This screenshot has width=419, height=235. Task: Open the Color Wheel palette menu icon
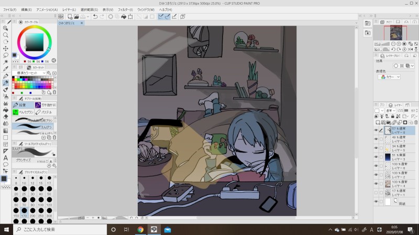tap(15, 22)
